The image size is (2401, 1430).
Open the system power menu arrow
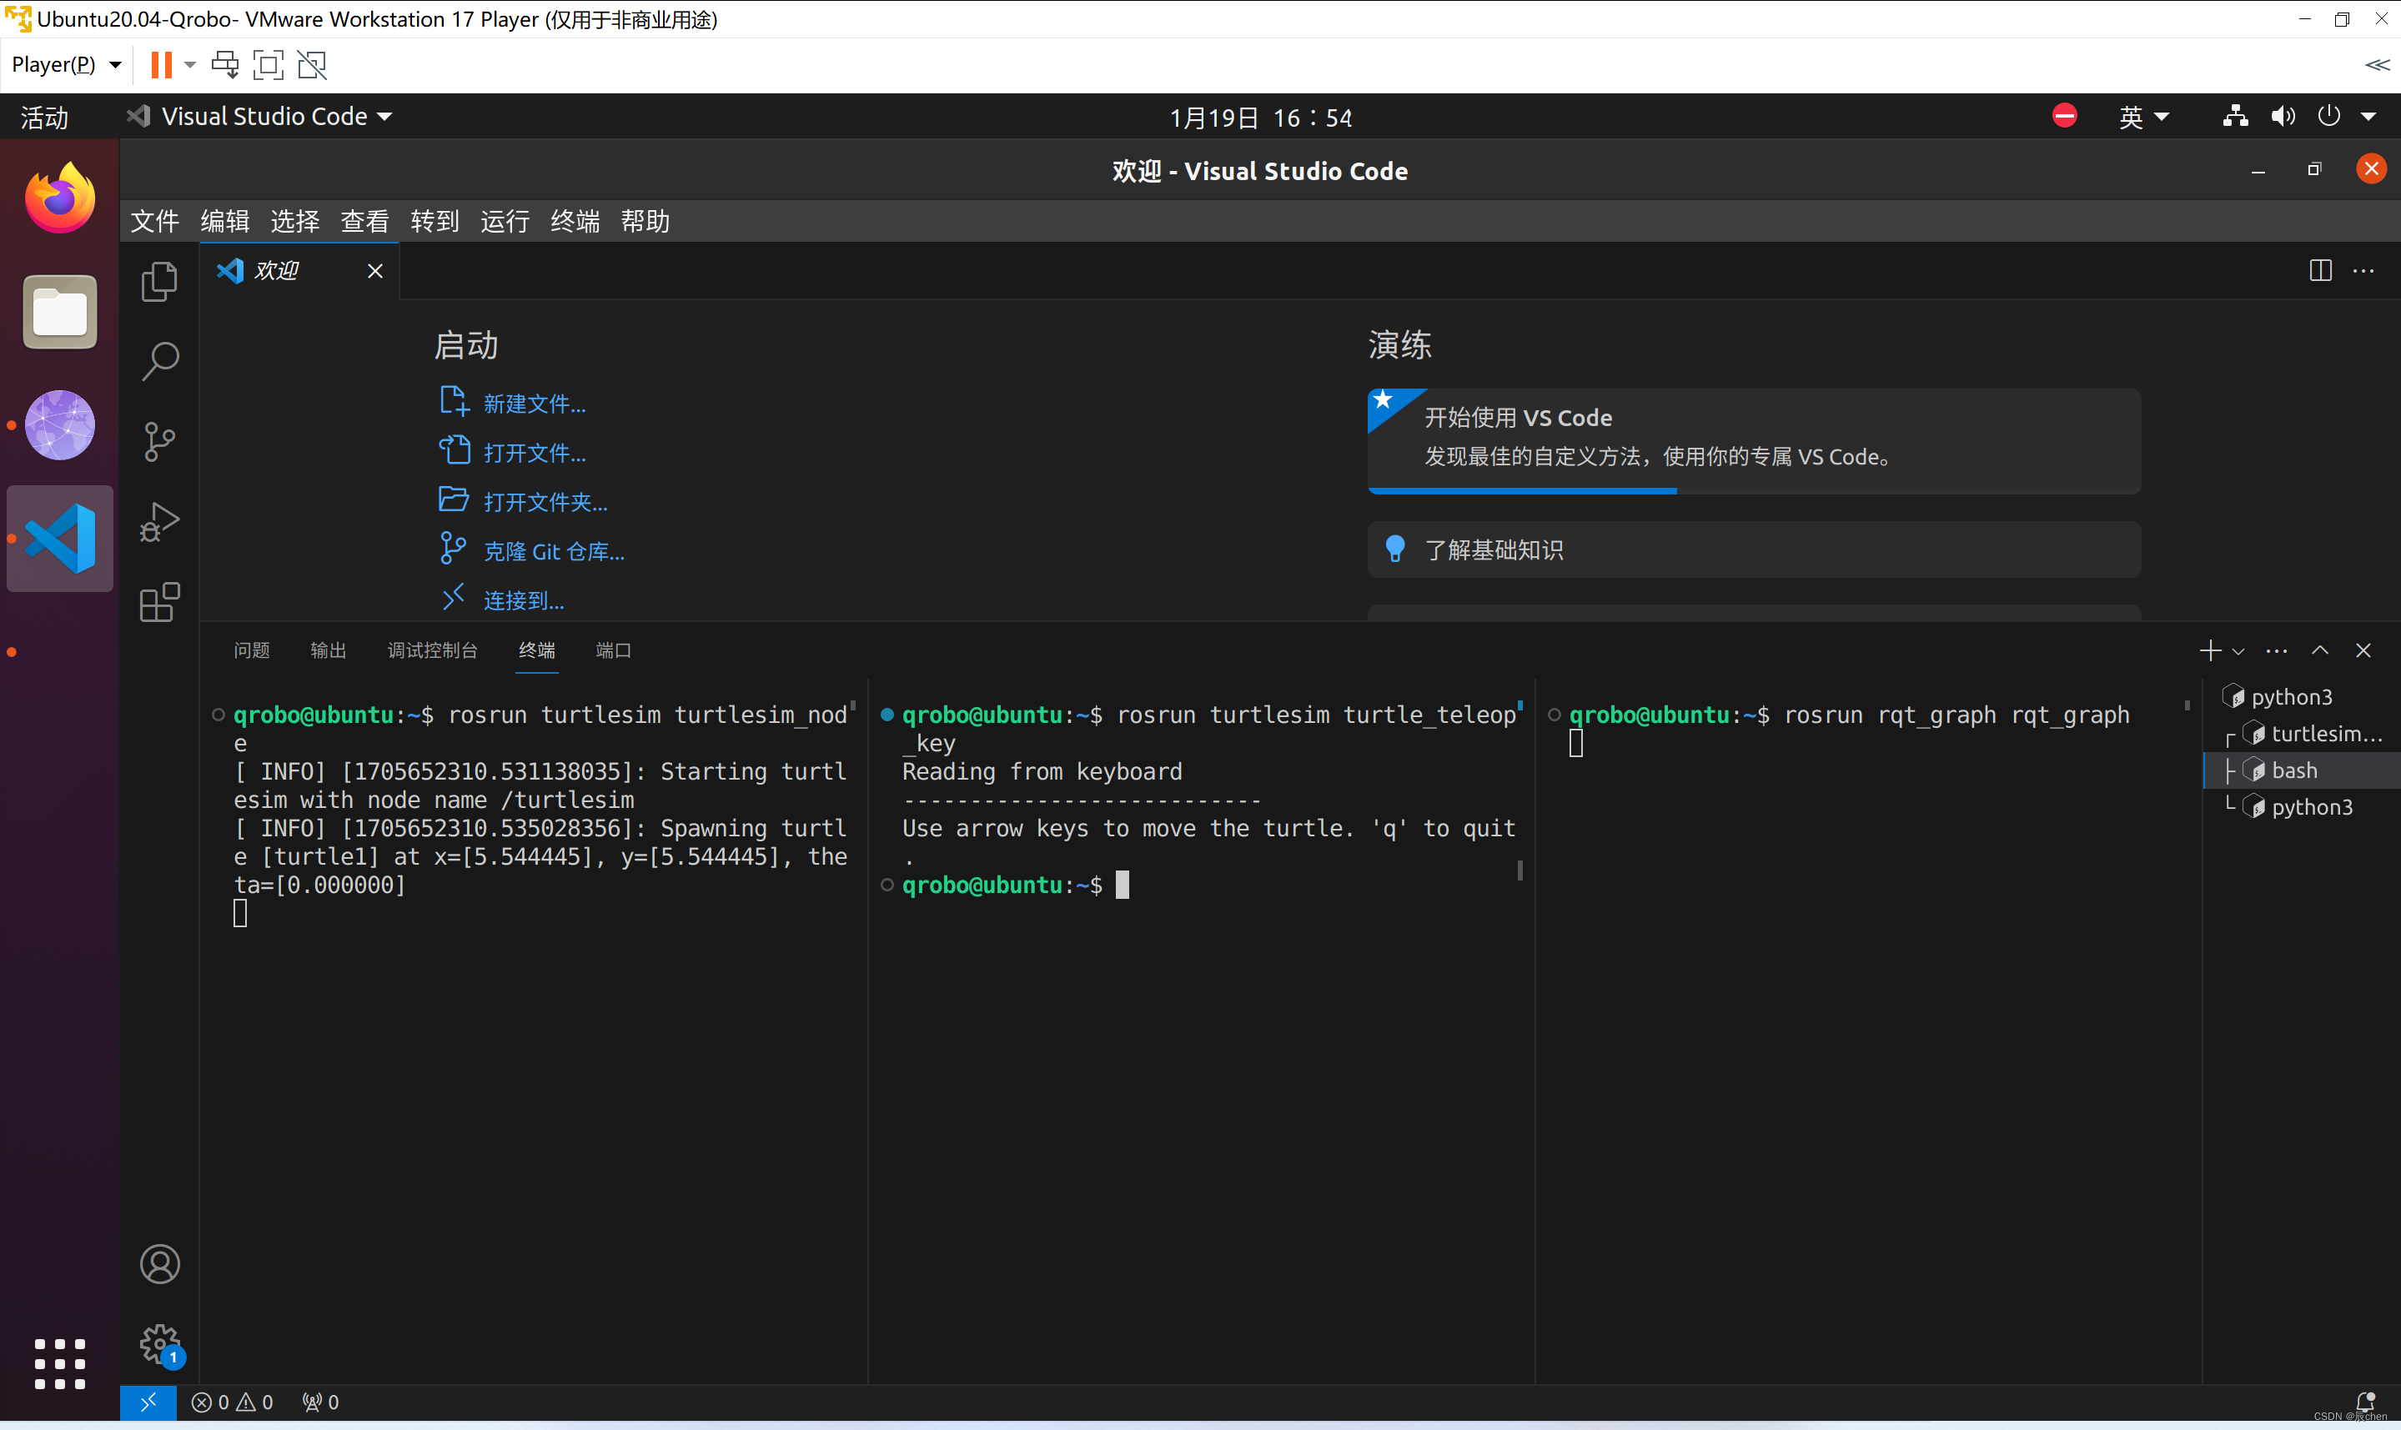(2369, 117)
